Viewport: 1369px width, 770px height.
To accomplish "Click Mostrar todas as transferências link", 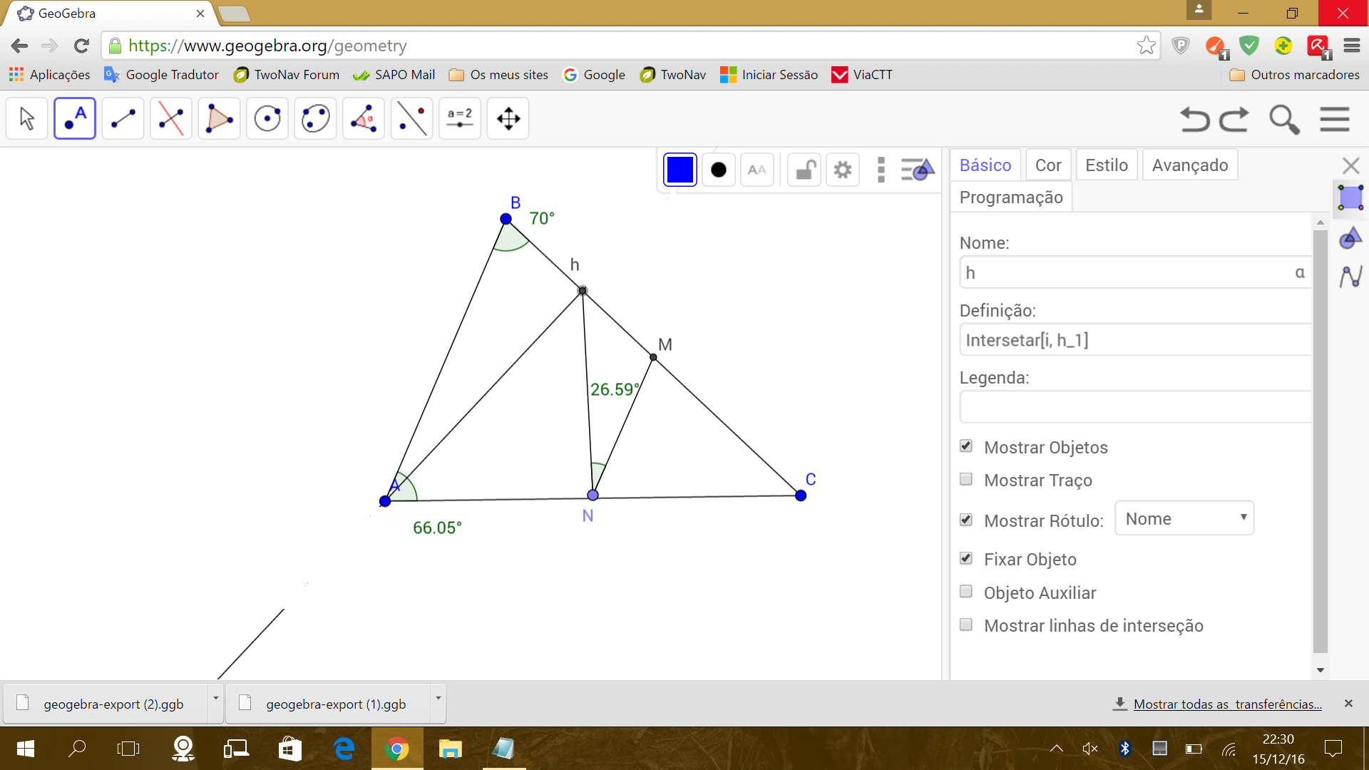I will 1227,704.
